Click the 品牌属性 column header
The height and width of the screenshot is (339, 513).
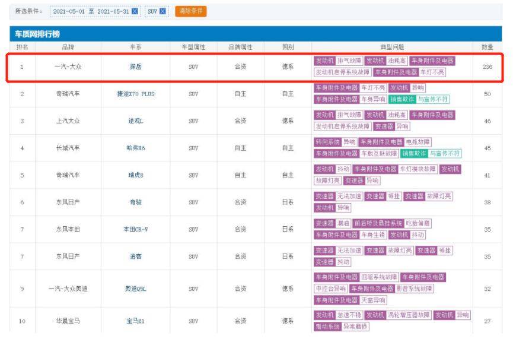tap(240, 46)
